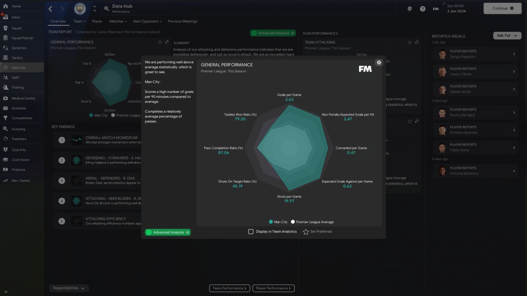
Task: Open the FM menu icon in the top bar
Action: (x=436, y=9)
